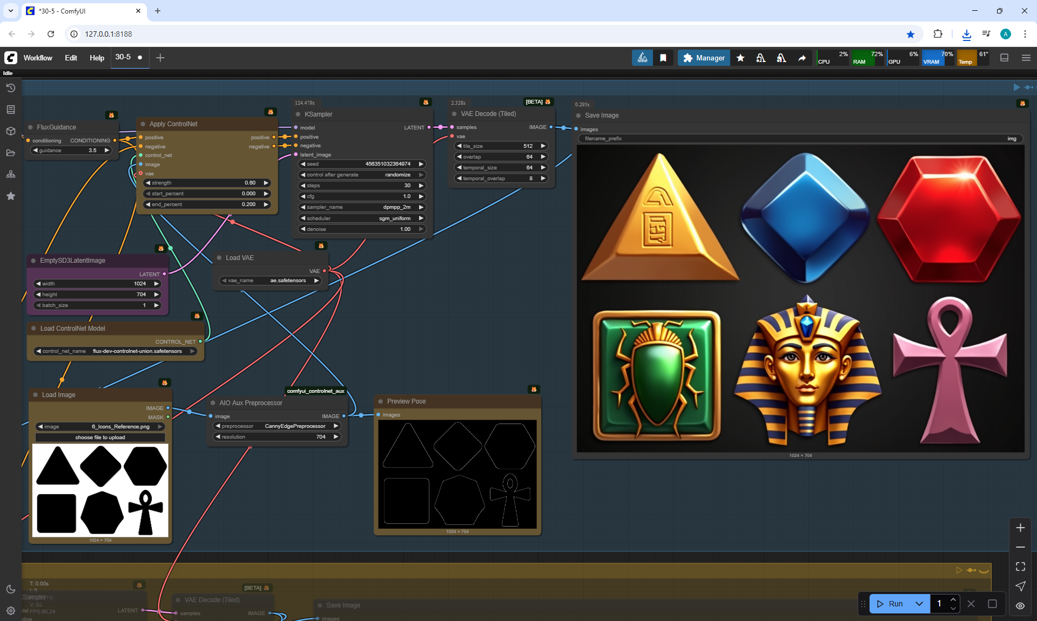This screenshot has height=621, width=1037.
Task: Click the filename_prefix input field
Action: pos(799,139)
